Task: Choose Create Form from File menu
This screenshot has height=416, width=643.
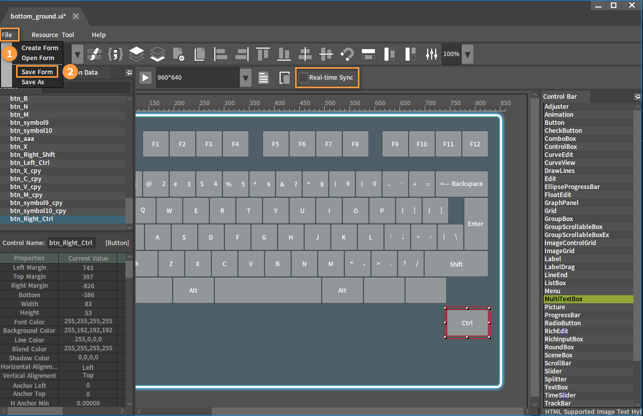Action: click(x=40, y=48)
